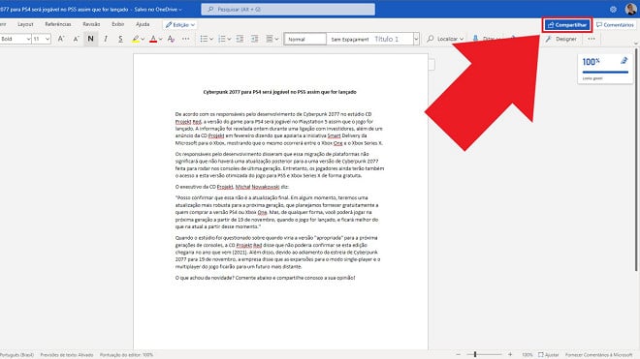Click the paragraph alignment icon
This screenshot has width=640, height=359.
point(269,39)
